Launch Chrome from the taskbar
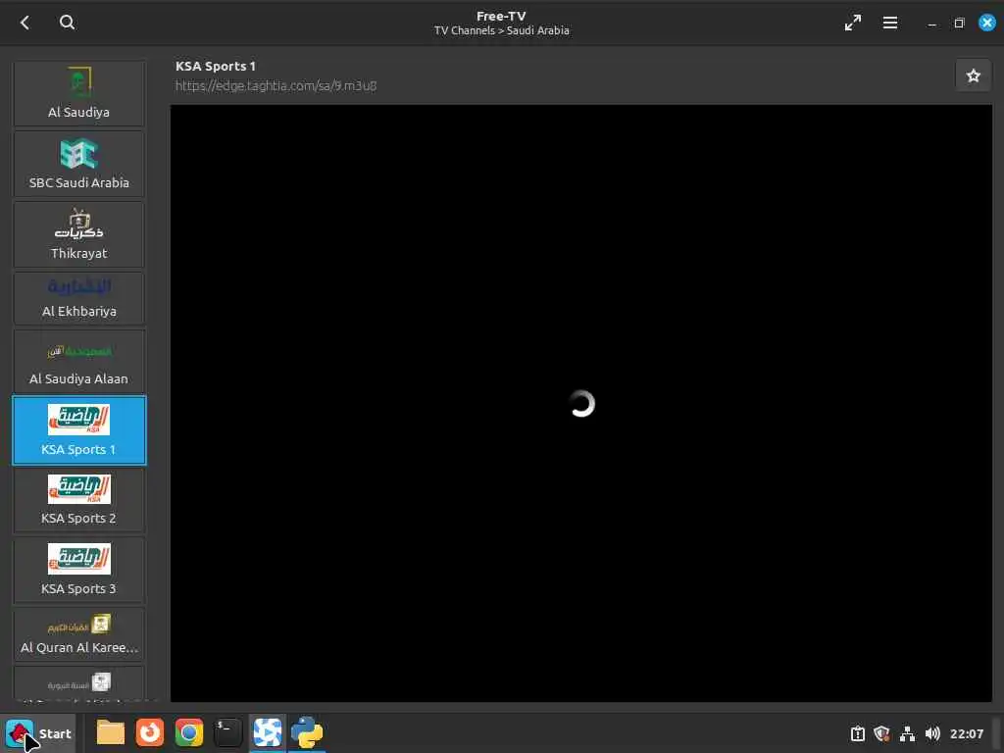 189,732
